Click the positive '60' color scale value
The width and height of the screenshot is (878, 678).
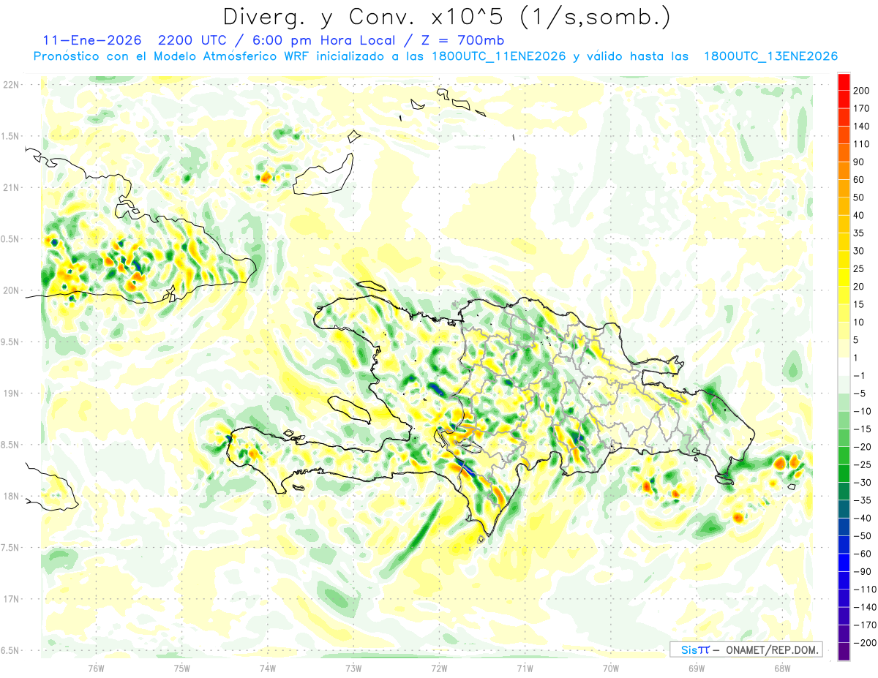[x=859, y=180]
